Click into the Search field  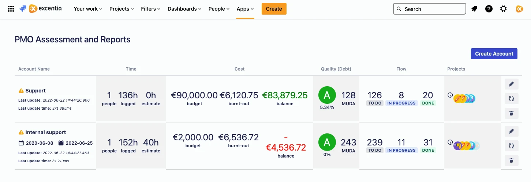point(429,9)
